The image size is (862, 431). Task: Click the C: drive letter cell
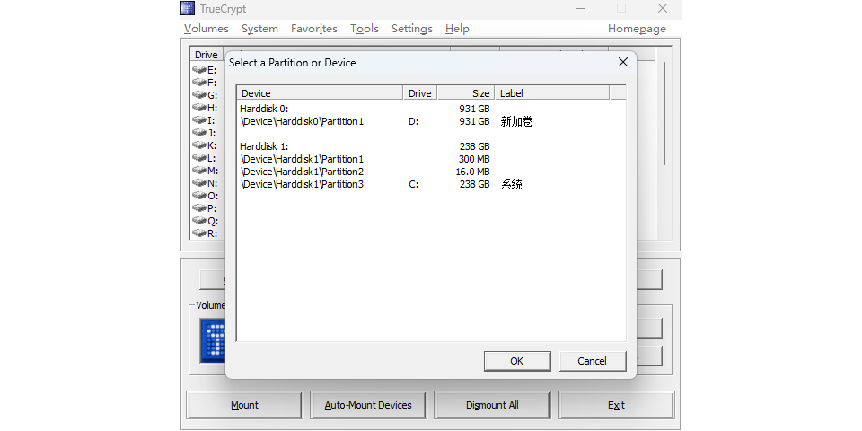pyautogui.click(x=413, y=185)
